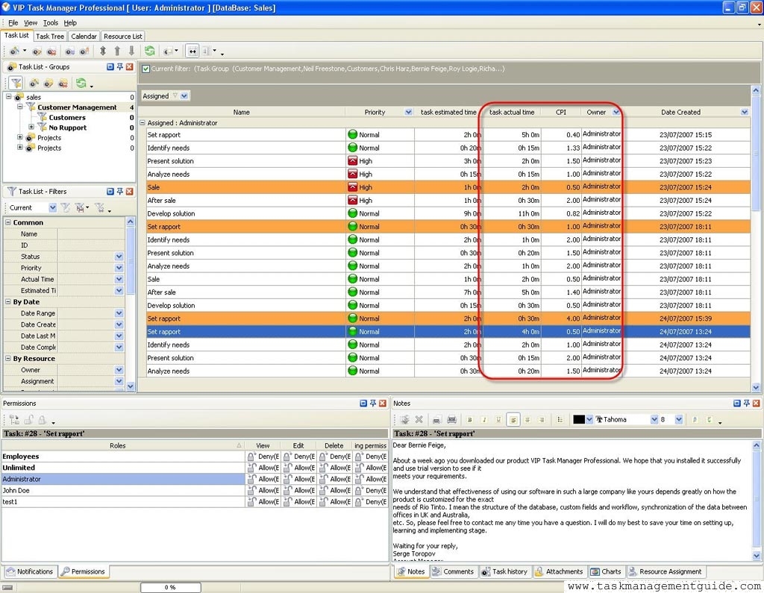Click the Print icon in Notes toolbar
The width and height of the screenshot is (764, 593).
click(451, 419)
